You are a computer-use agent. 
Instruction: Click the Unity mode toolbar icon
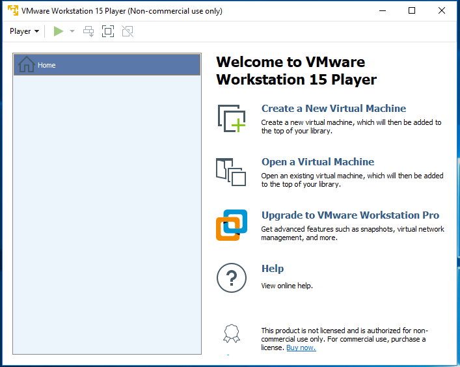pyautogui.click(x=128, y=31)
